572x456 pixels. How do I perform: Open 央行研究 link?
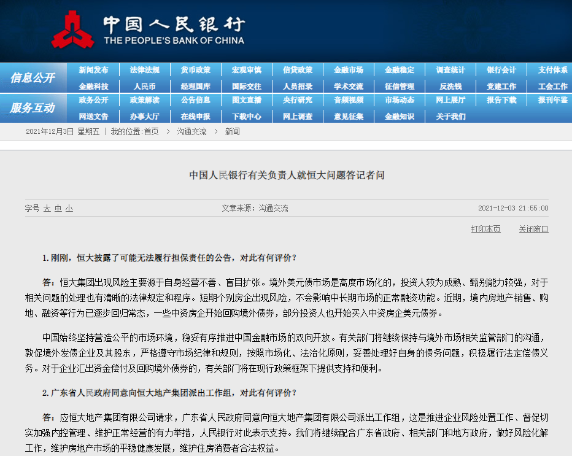[298, 100]
